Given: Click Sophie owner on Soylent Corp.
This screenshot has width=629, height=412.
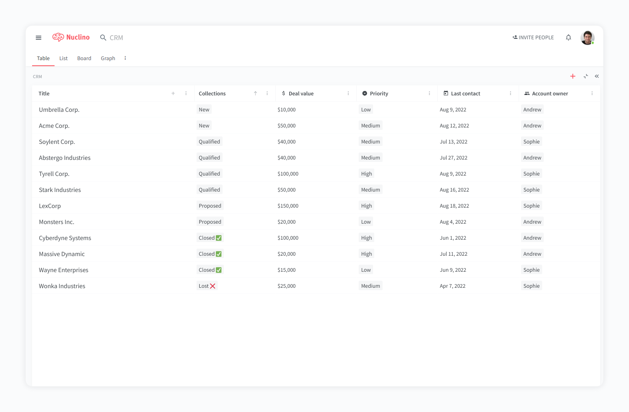Looking at the screenshot, I should pyautogui.click(x=532, y=141).
